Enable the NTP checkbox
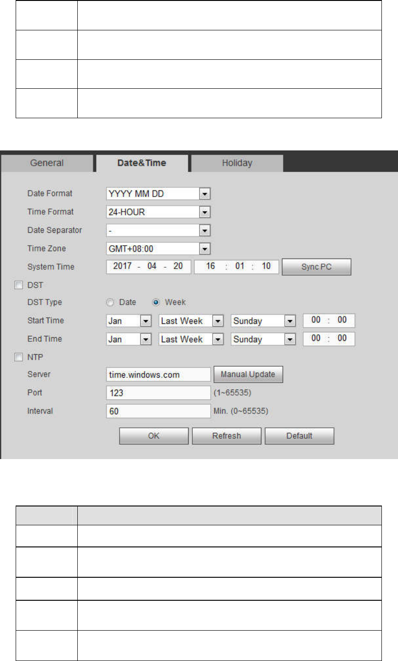Viewport: 398px width, 661px height. (18, 357)
